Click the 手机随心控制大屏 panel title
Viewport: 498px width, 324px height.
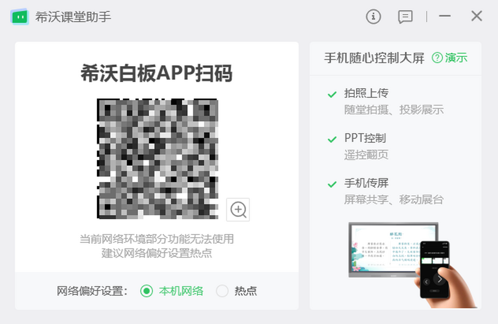coord(374,58)
